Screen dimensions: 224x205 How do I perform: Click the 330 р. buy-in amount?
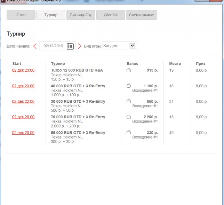click(152, 133)
